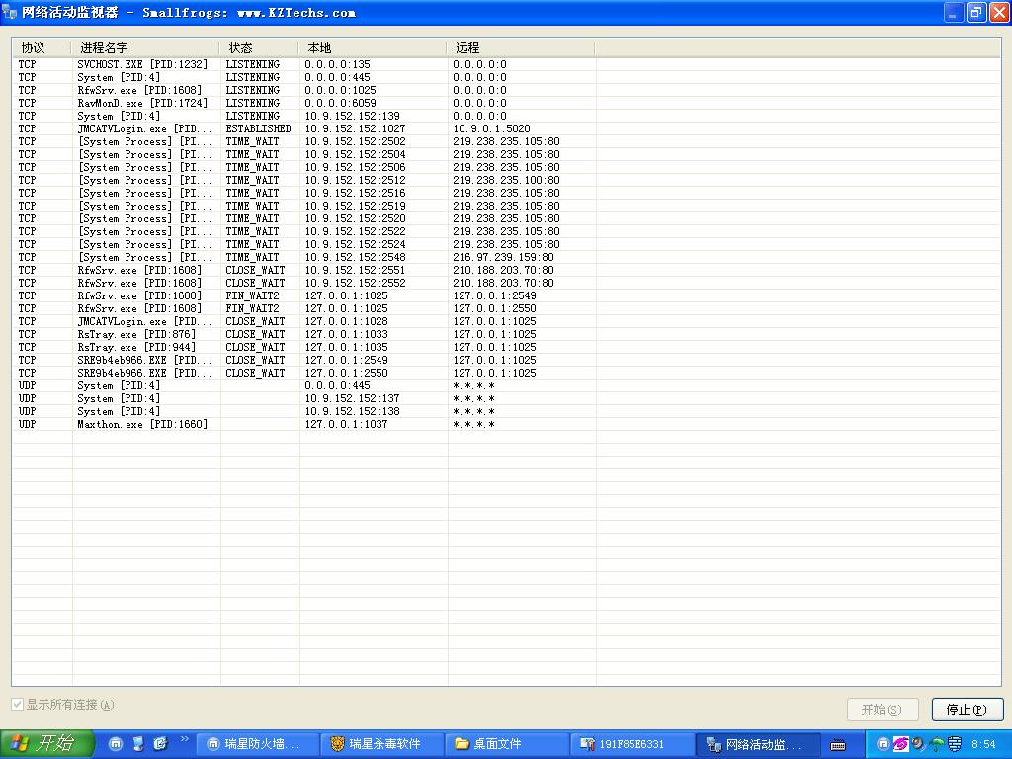
Task: Click the keyboard language bar icon
Action: pos(838,745)
